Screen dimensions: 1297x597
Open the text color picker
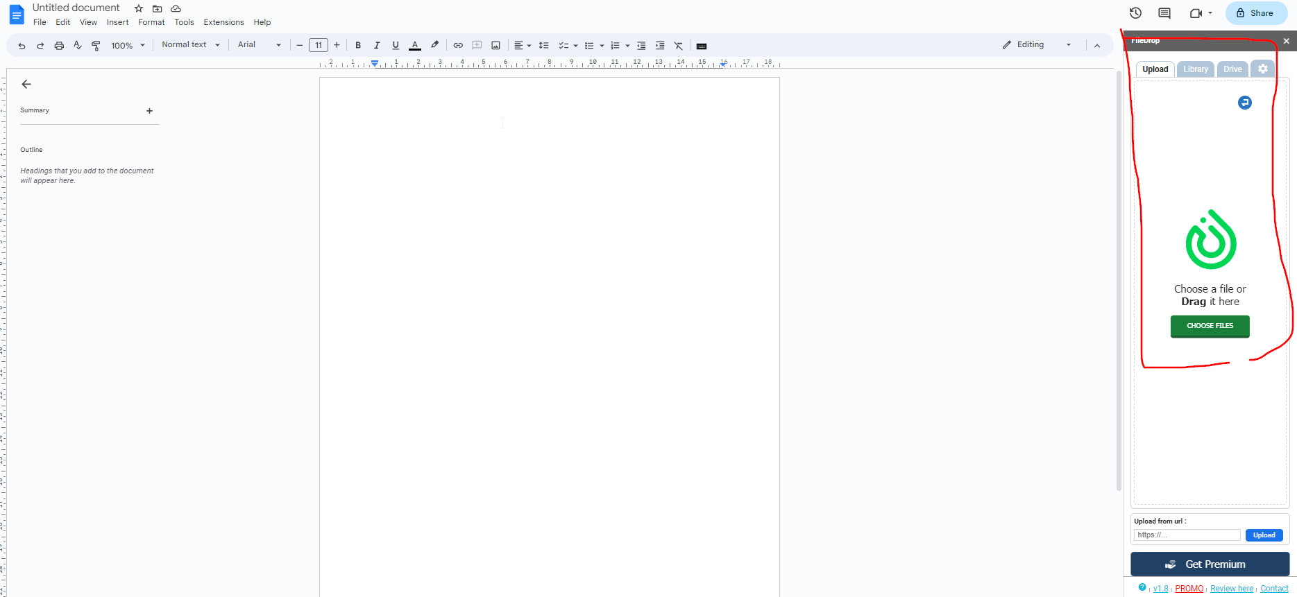(x=415, y=46)
